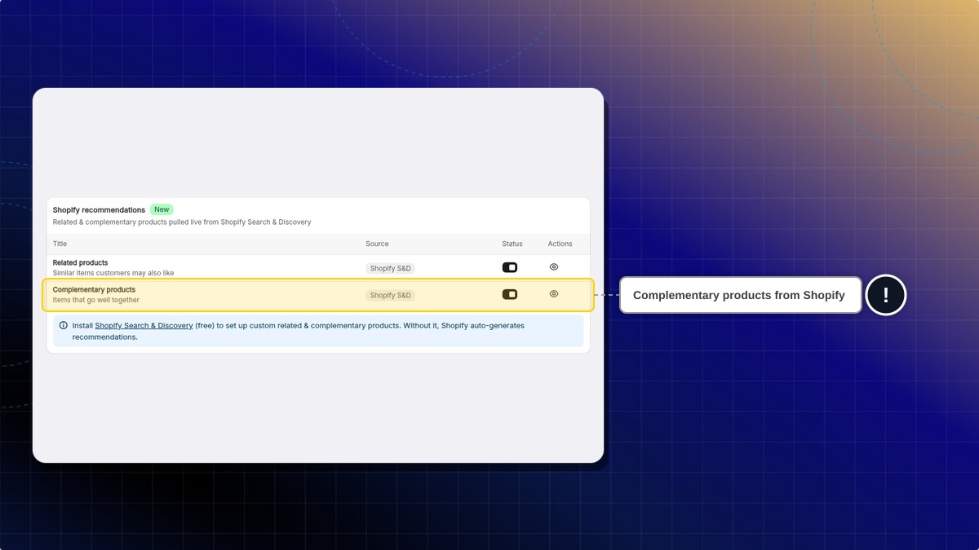Select the Related products title
The height and width of the screenshot is (550, 979).
point(80,262)
